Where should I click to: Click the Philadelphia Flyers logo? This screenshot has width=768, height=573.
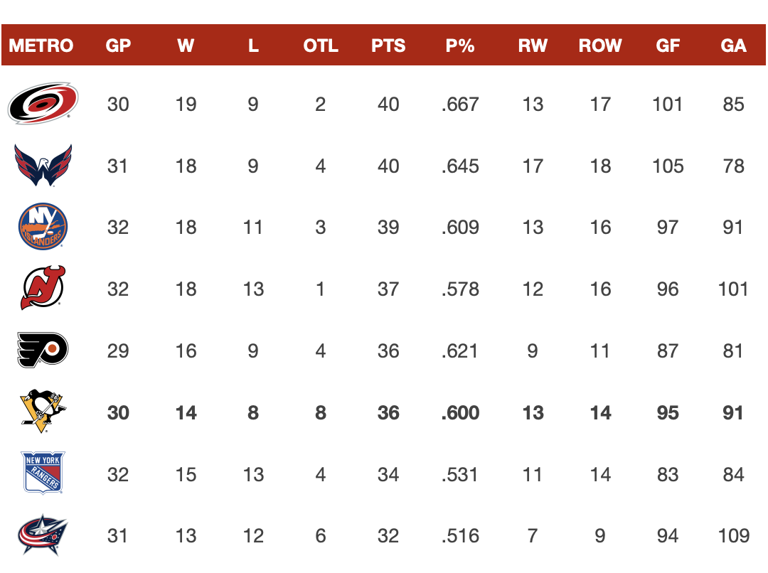pos(43,350)
